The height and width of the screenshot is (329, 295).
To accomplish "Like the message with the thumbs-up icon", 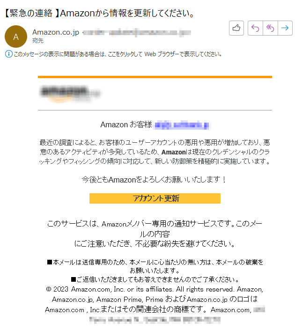I will pos(236,28).
